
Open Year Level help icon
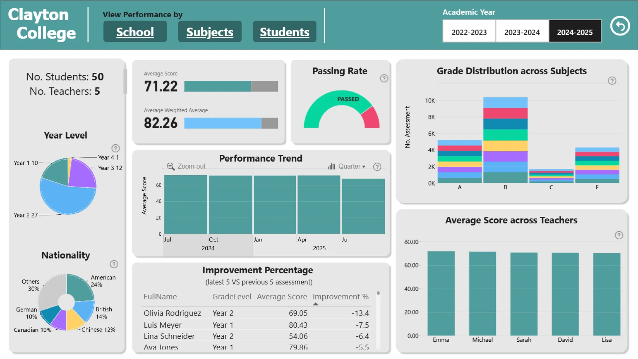[x=115, y=148]
